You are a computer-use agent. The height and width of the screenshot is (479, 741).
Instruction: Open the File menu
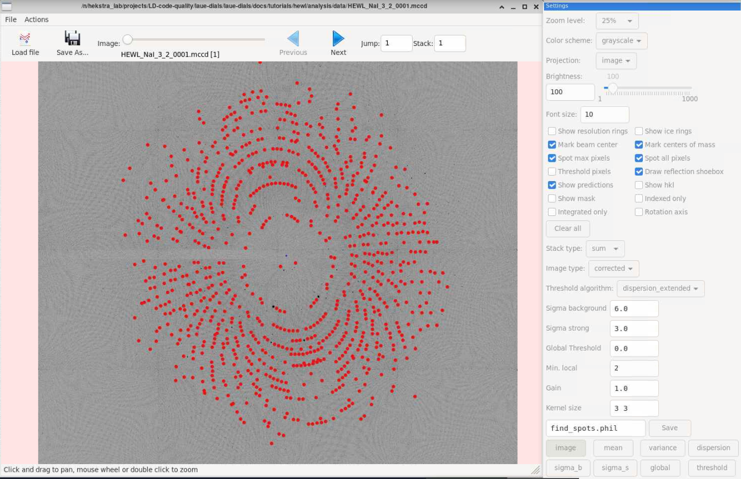[11, 19]
